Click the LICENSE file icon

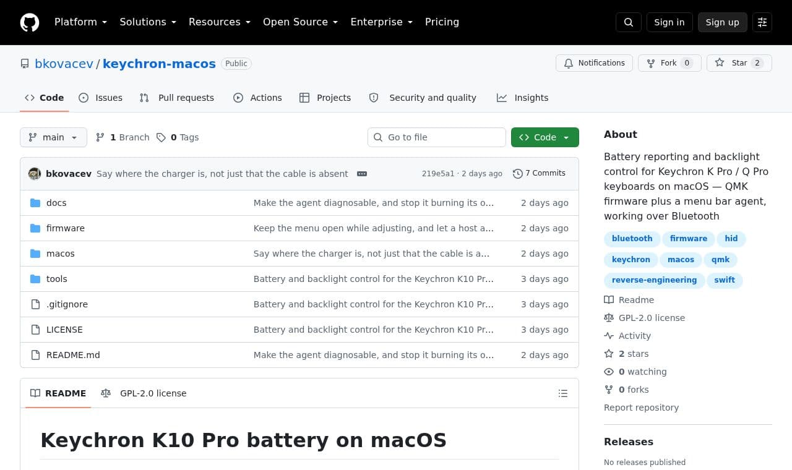(35, 330)
